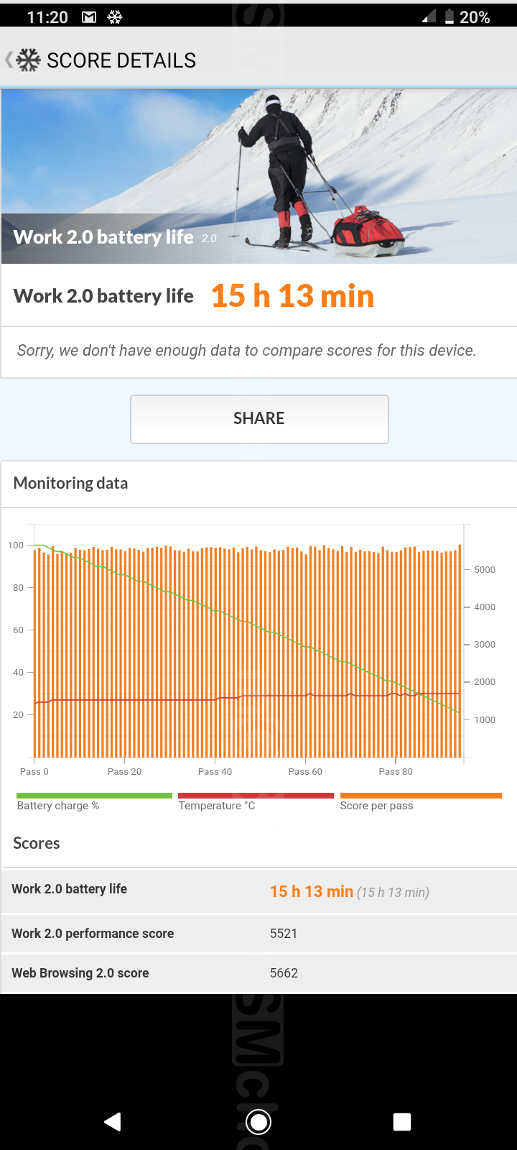This screenshot has height=1150, width=517.
Task: Tap the battery icon in status bar
Action: pos(450,17)
